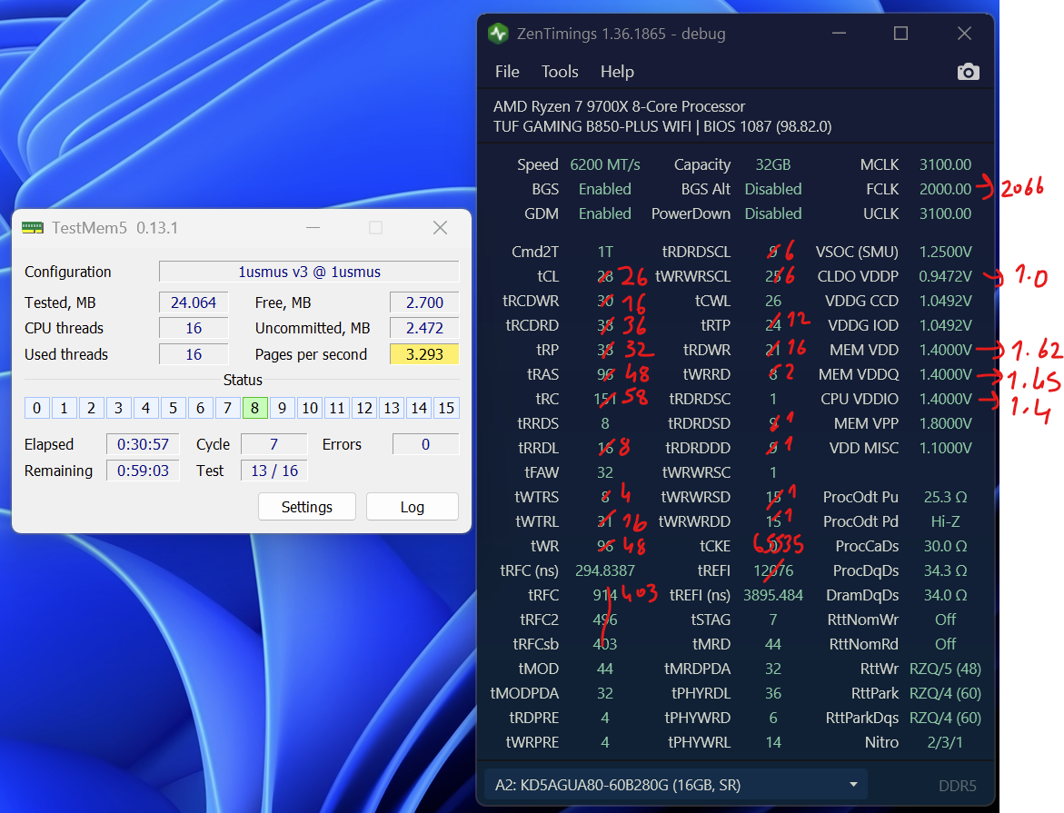1064x813 pixels.
Task: Click the Tested MB value 24.064
Action: (194, 302)
